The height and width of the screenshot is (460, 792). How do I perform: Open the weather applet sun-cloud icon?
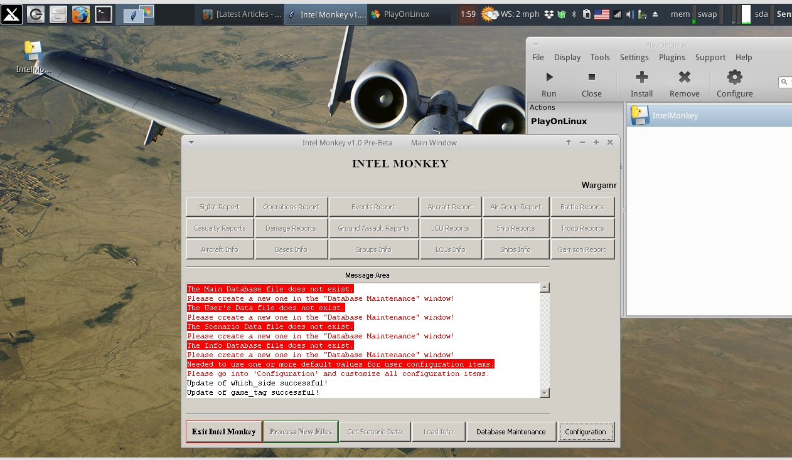click(490, 14)
